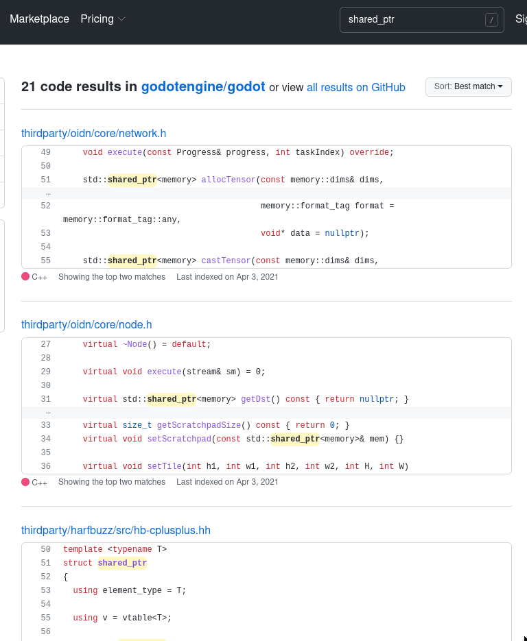
Task: Click highlighted shared_ptr in struct declaration
Action: tap(122, 563)
